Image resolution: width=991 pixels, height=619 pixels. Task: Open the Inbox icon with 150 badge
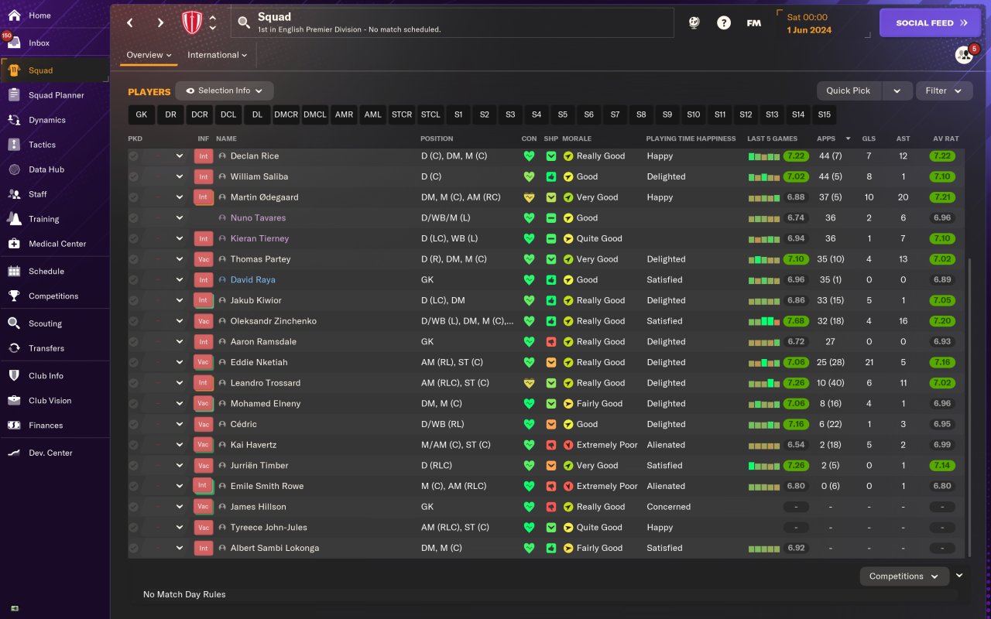click(x=14, y=43)
